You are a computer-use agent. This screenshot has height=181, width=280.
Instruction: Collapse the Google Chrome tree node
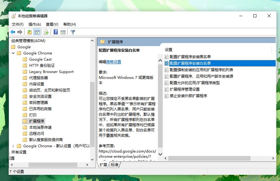pos(13,53)
